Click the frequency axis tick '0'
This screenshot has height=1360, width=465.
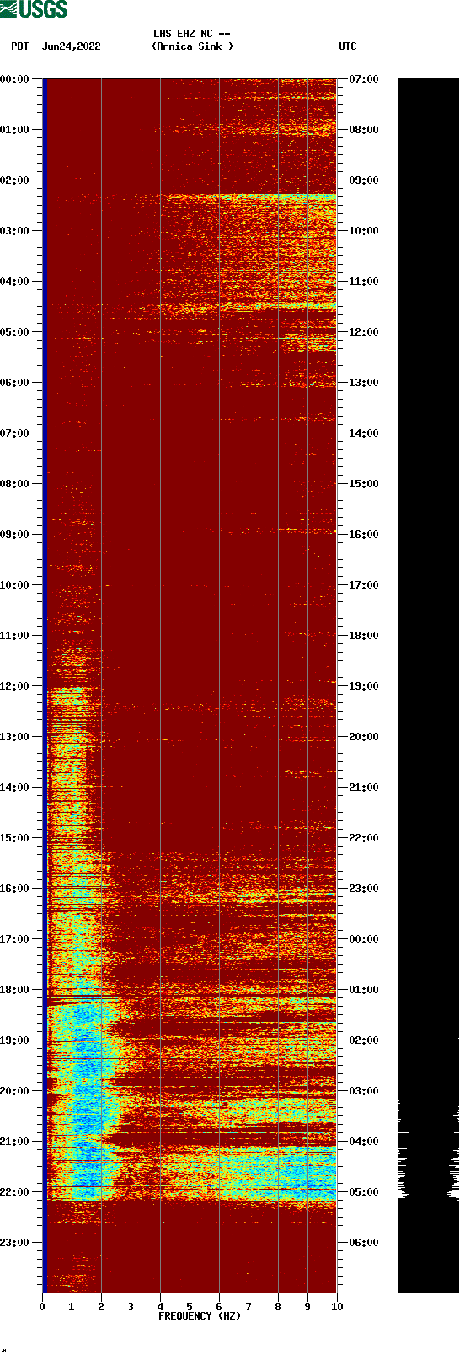coord(42,1306)
